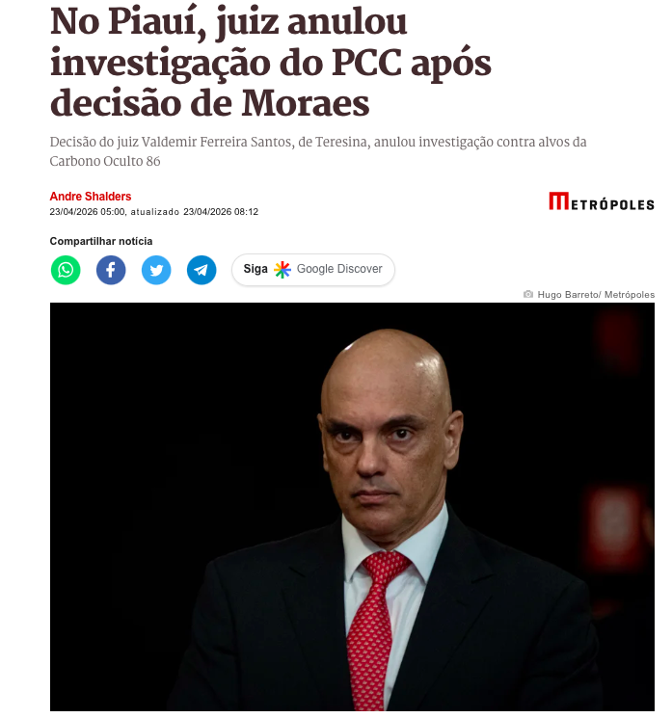Click Carbono Oculto 86 text in subheadline
672x718 pixels.
click(x=105, y=161)
